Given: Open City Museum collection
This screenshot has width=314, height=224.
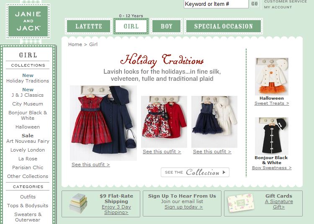Looking at the screenshot, I should point(28,104).
